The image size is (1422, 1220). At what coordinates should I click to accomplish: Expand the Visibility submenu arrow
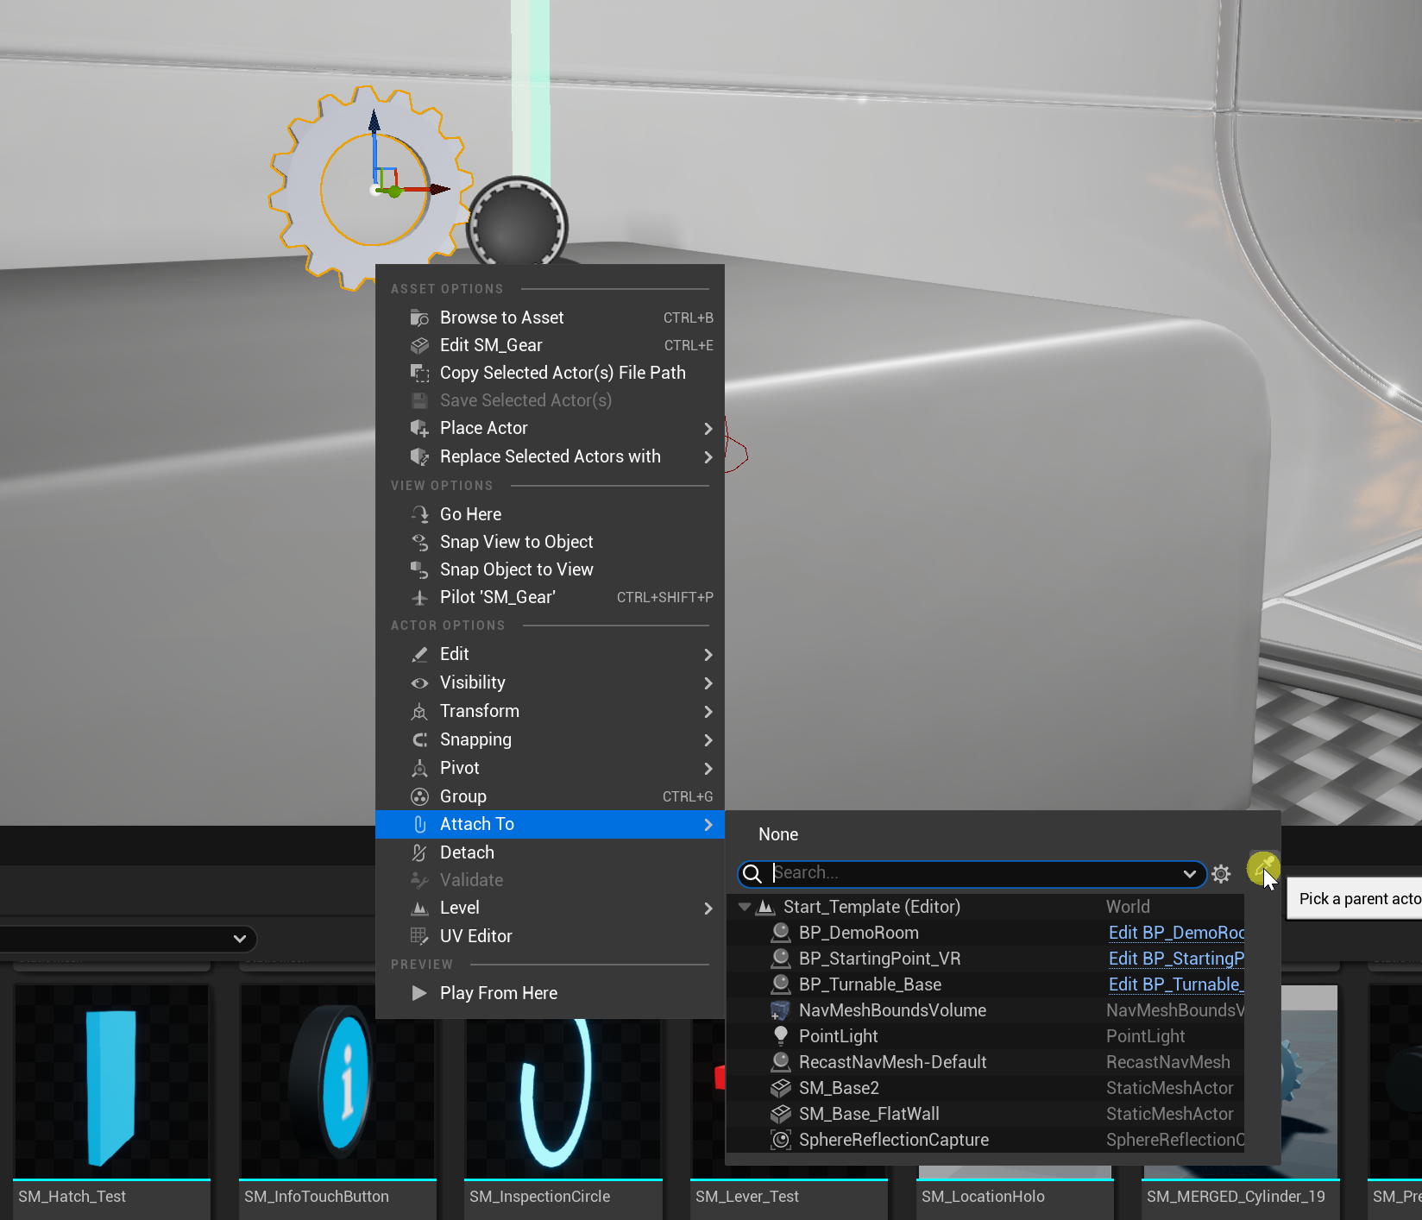tap(708, 683)
